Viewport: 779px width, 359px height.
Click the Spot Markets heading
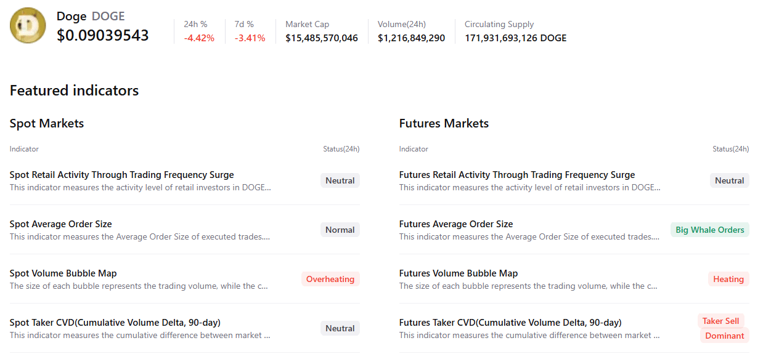pos(47,123)
